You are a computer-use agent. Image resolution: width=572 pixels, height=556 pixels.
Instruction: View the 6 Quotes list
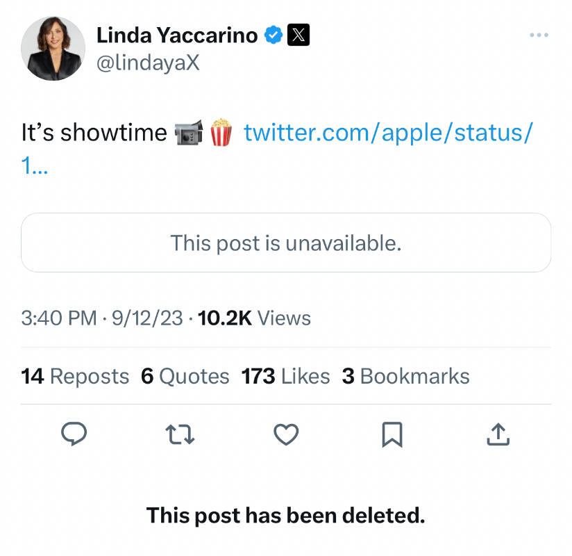[185, 376]
